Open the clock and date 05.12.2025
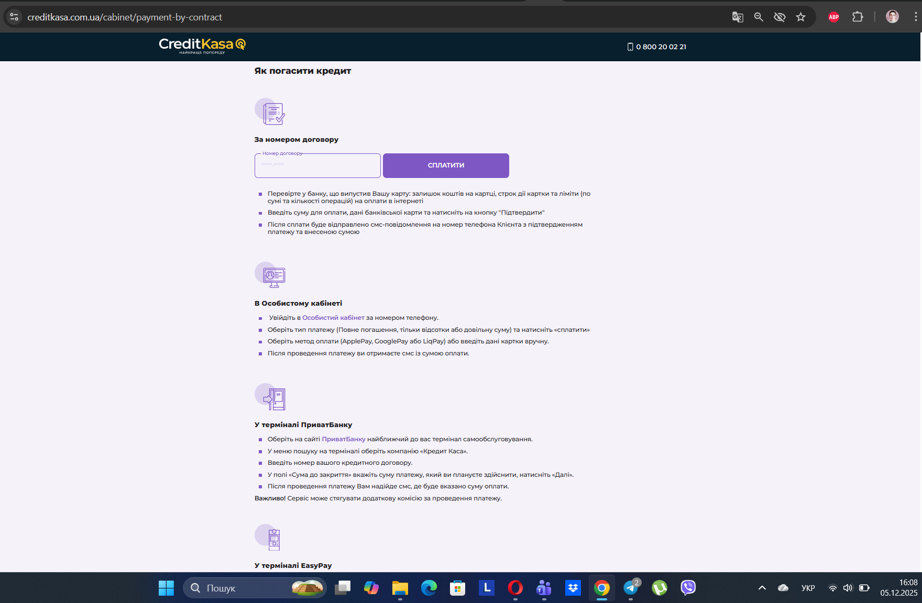The width and height of the screenshot is (922, 603). tap(899, 588)
